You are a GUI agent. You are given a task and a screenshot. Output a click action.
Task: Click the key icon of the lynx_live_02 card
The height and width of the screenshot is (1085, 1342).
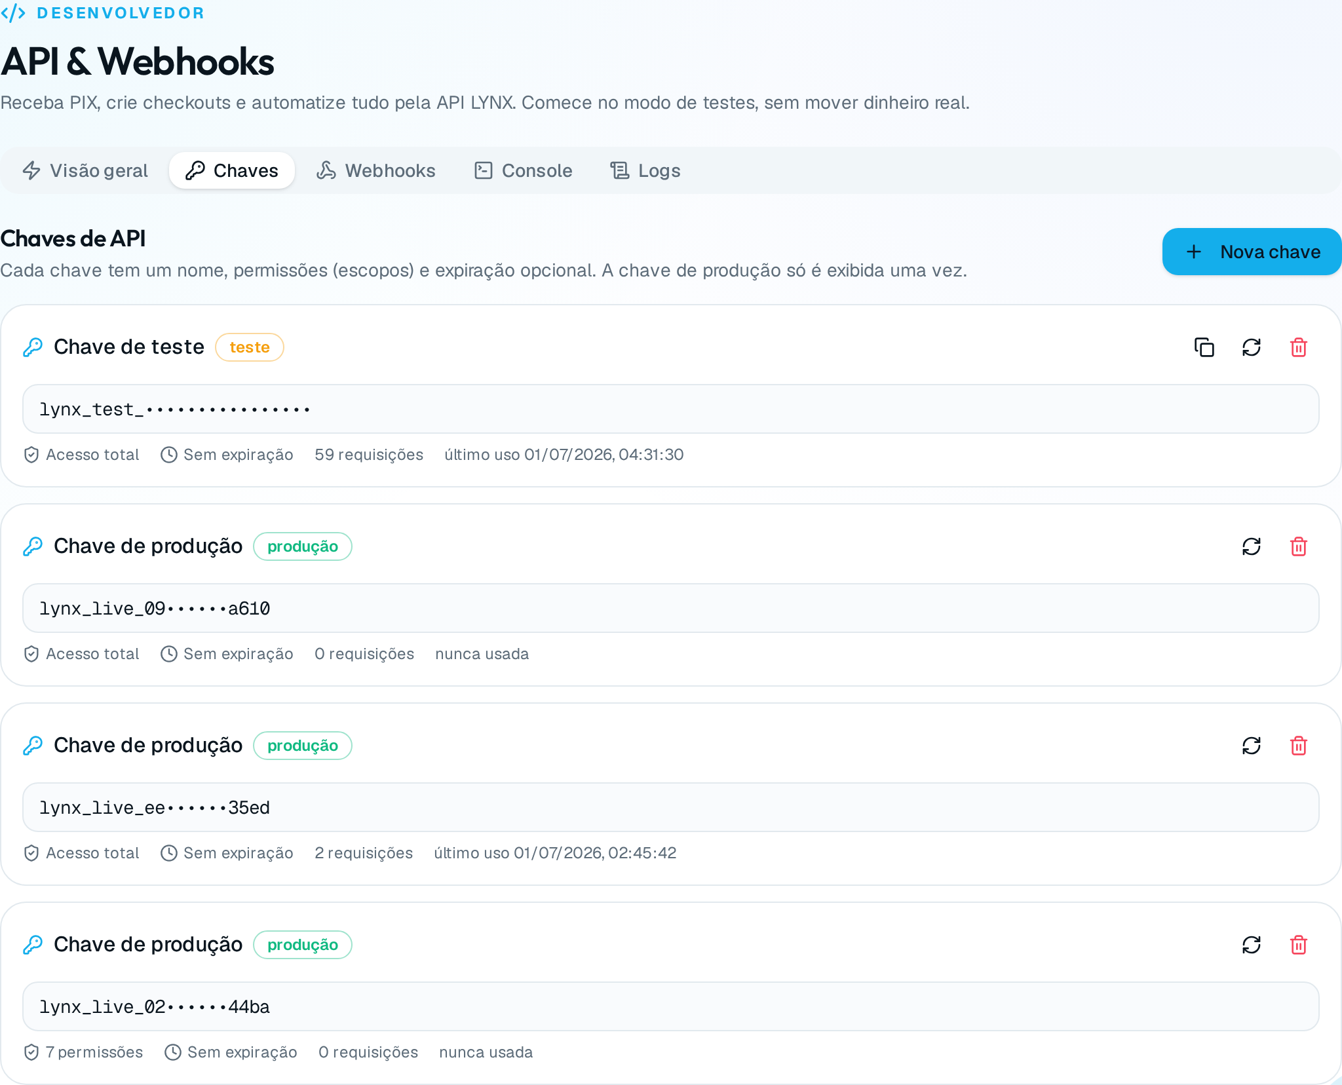(33, 945)
